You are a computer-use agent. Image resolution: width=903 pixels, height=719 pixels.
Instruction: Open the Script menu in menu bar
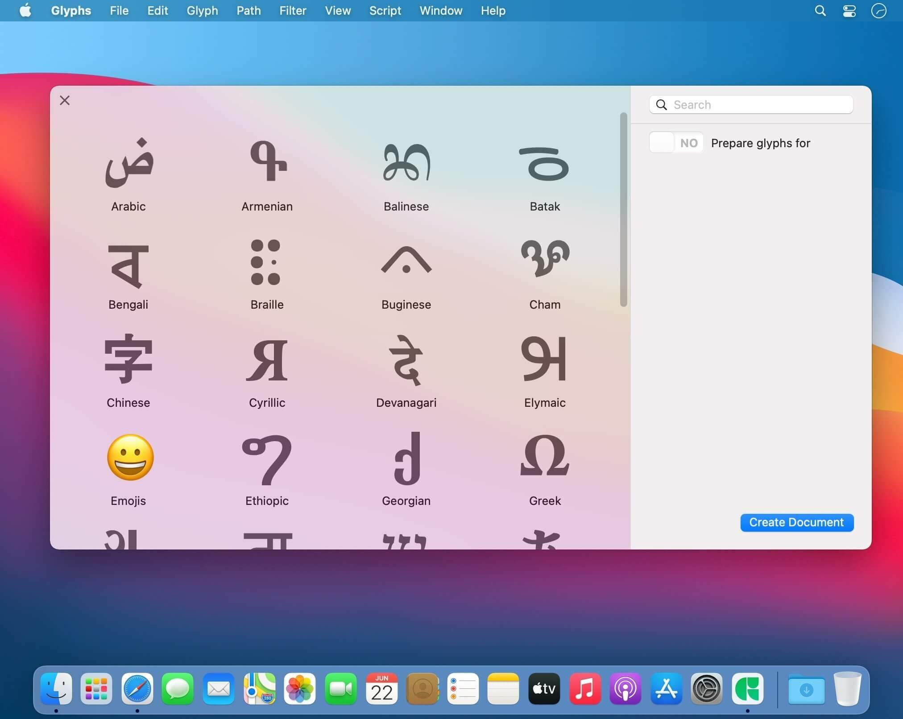tap(385, 11)
